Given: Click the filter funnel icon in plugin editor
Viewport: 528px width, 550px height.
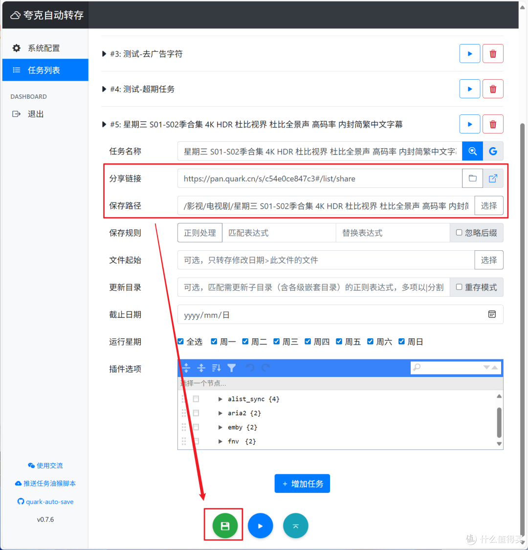Looking at the screenshot, I should tap(232, 368).
